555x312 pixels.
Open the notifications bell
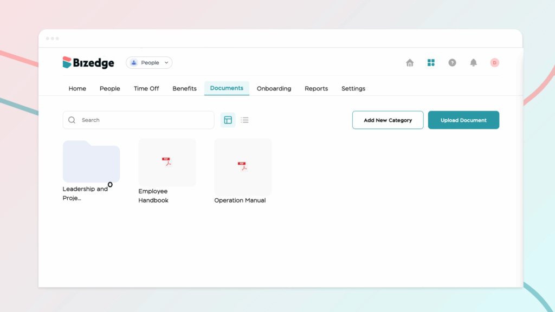coord(473,63)
